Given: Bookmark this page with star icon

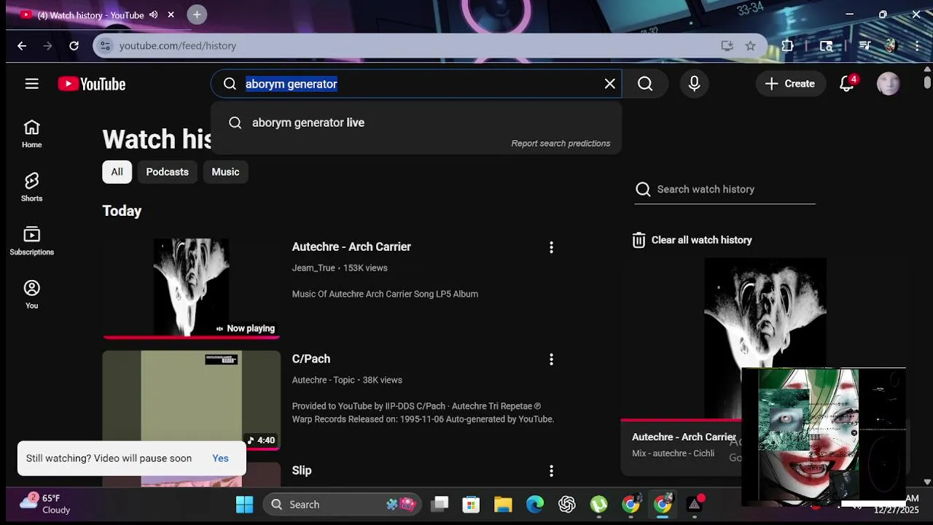Looking at the screenshot, I should 750,45.
